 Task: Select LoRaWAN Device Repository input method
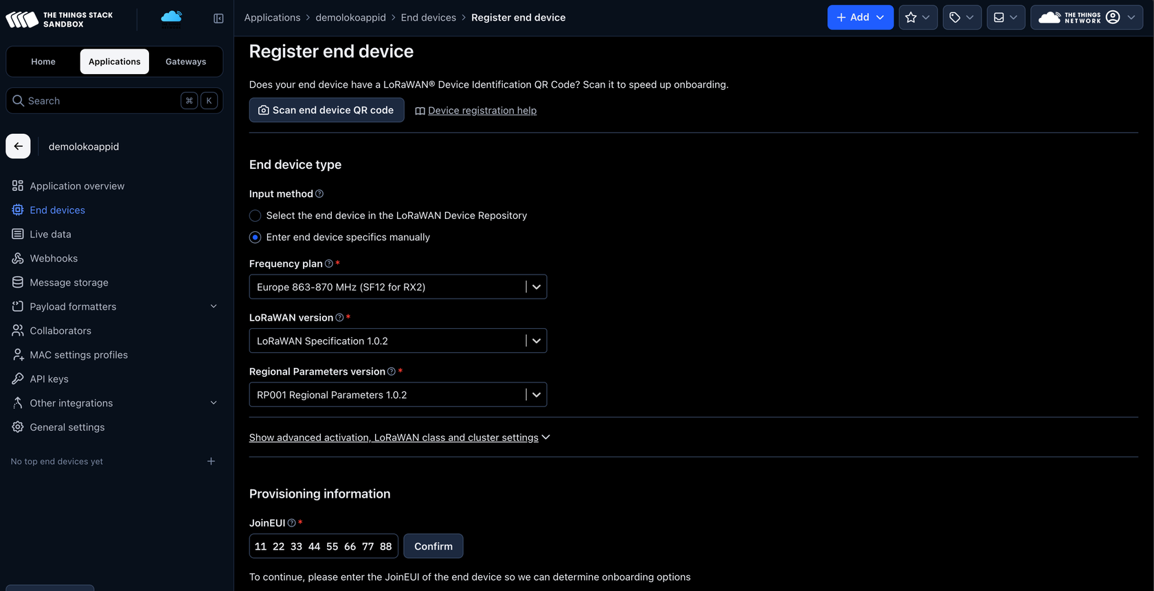(x=255, y=216)
